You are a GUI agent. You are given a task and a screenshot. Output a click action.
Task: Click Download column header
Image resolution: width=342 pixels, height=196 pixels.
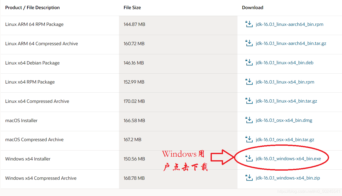click(253, 8)
